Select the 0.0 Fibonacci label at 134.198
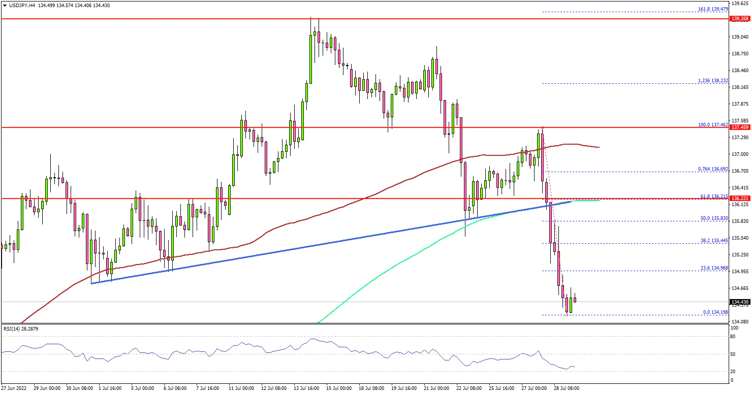 (x=716, y=312)
